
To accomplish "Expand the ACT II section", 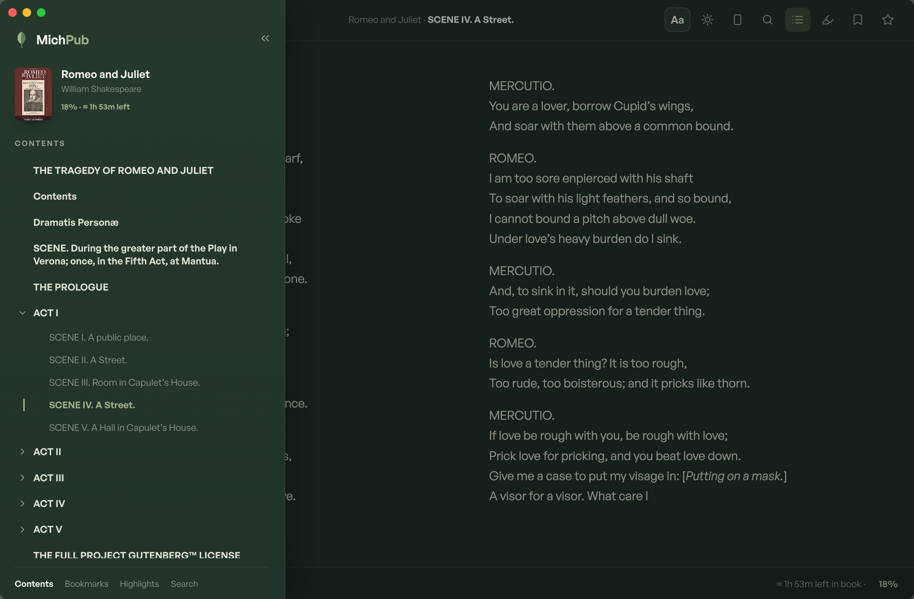I will 22,452.
